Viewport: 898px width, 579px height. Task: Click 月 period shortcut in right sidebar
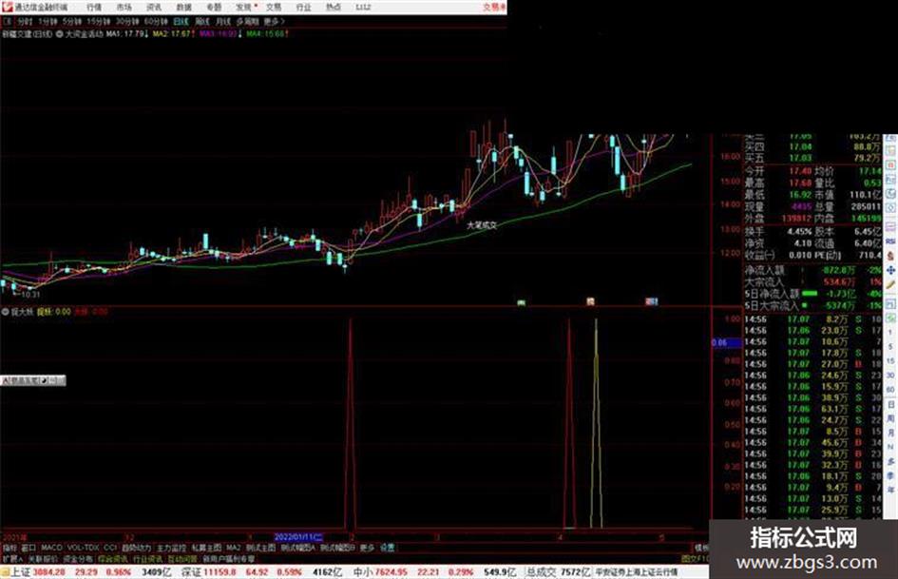(890, 433)
